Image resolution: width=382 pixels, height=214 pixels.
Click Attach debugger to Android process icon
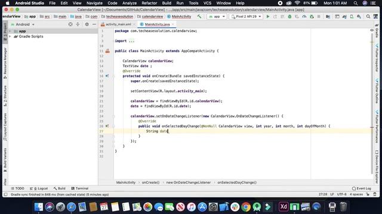(x=312, y=17)
